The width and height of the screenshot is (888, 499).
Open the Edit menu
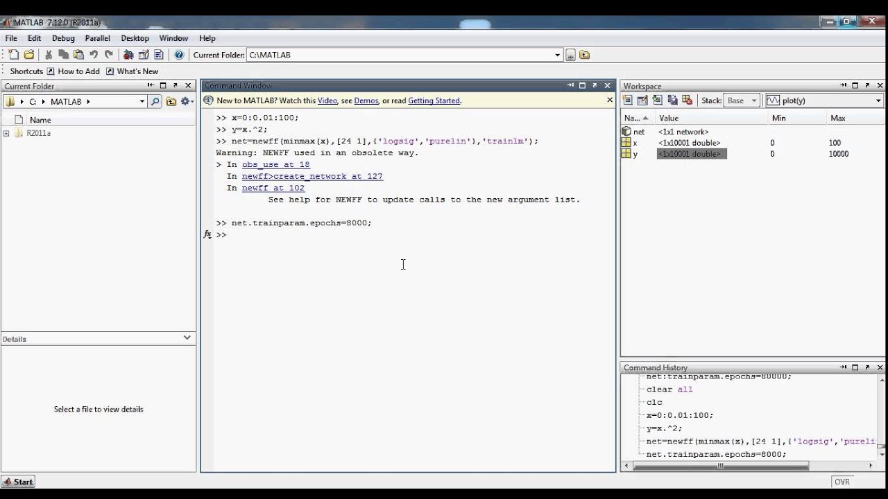click(34, 38)
